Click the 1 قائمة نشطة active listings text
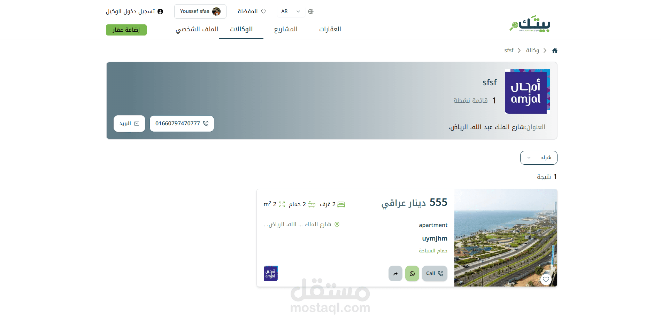 (x=475, y=101)
